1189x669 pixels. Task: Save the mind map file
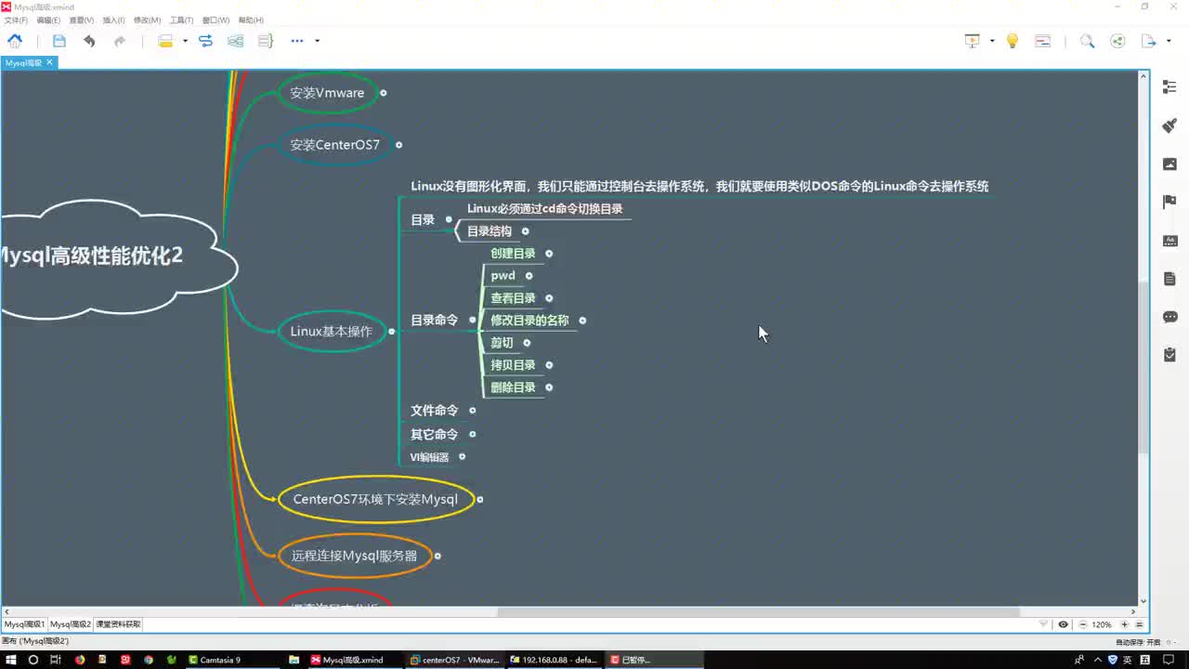59,41
